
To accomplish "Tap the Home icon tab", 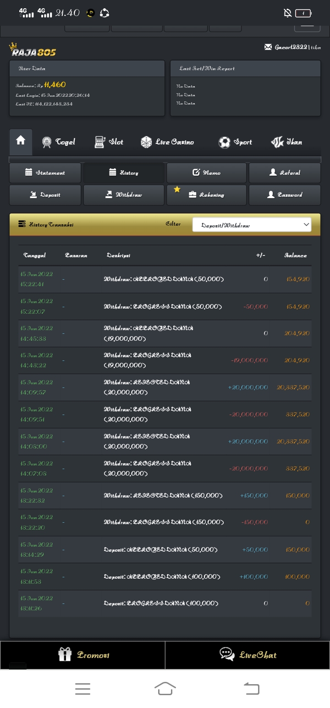I will 21,141.
